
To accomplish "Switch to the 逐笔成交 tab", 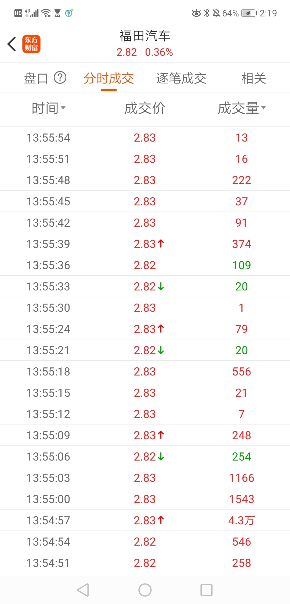I will [181, 78].
